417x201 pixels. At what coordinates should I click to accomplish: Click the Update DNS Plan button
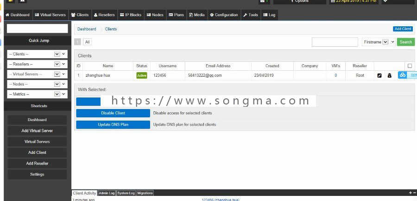tap(113, 124)
